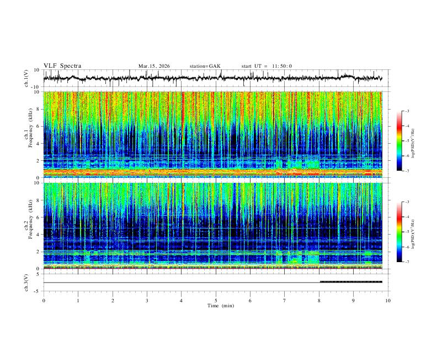Click the "Time (min)" axis label
Viewport: 437px width, 337px height.
[x=221, y=306]
